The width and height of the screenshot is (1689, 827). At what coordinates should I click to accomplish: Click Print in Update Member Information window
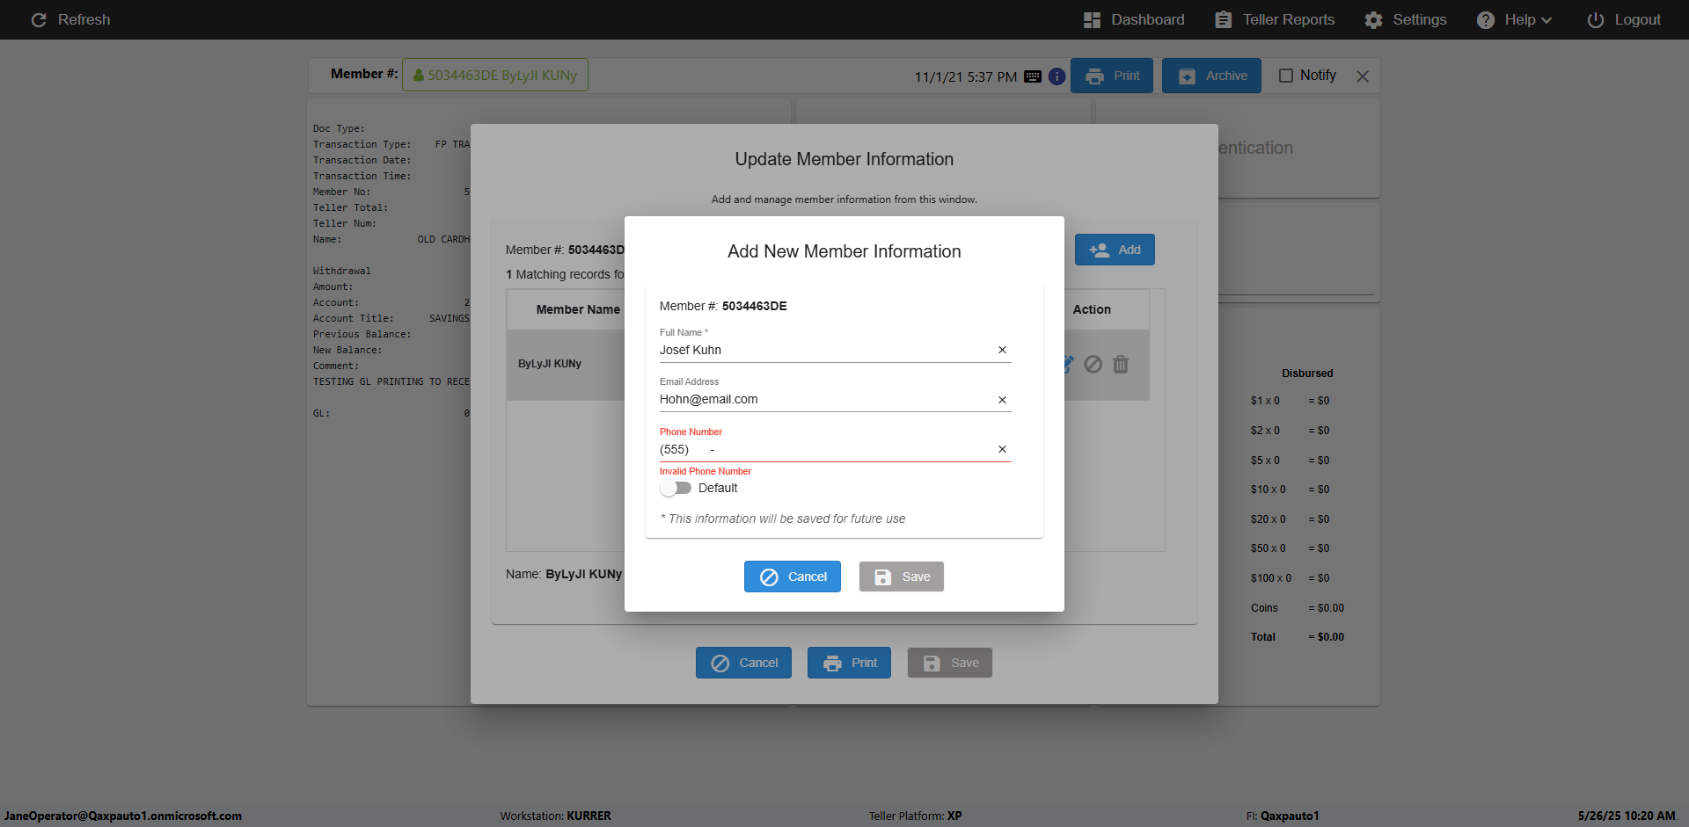[x=849, y=663]
